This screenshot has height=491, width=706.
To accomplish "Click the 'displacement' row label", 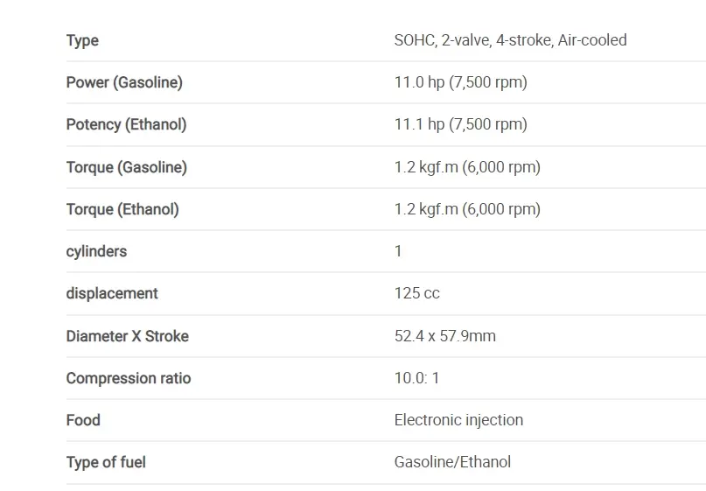I will coord(112,294).
